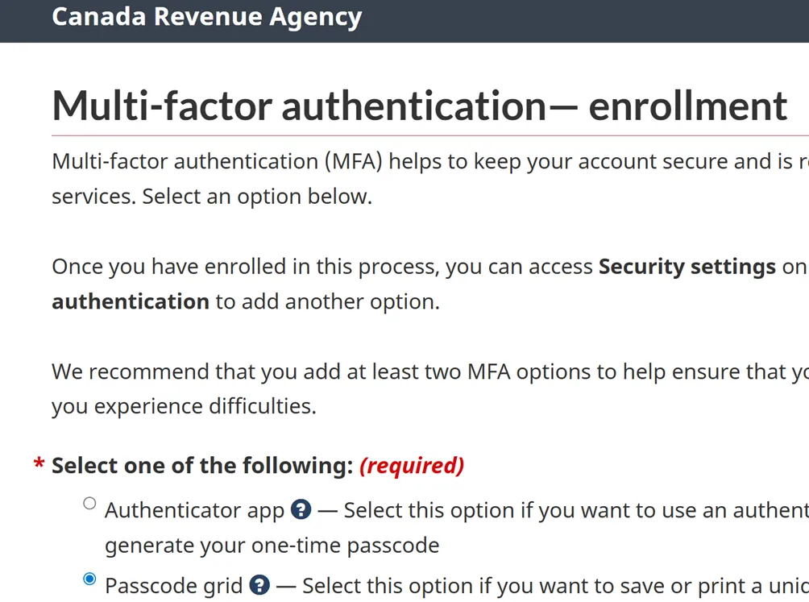The image size is (809, 602).
Task: Click the Canada Revenue Agency header title
Action: point(206,17)
